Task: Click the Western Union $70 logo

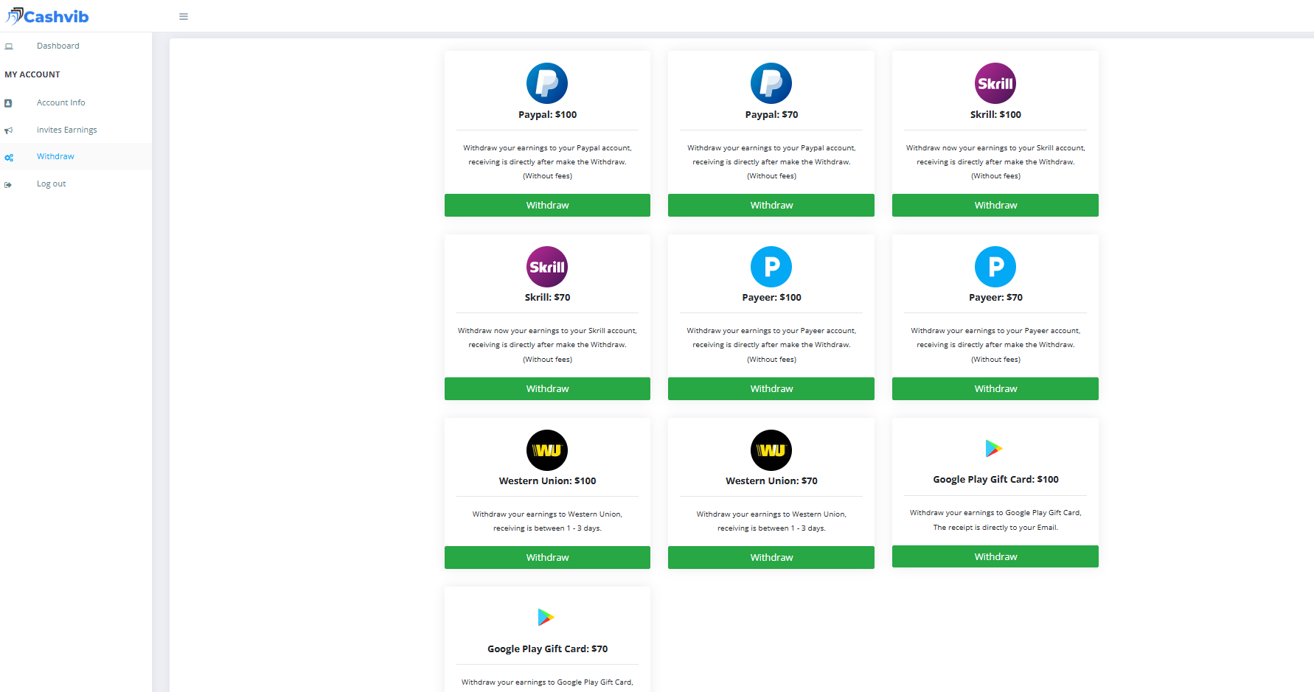Action: pyautogui.click(x=771, y=450)
